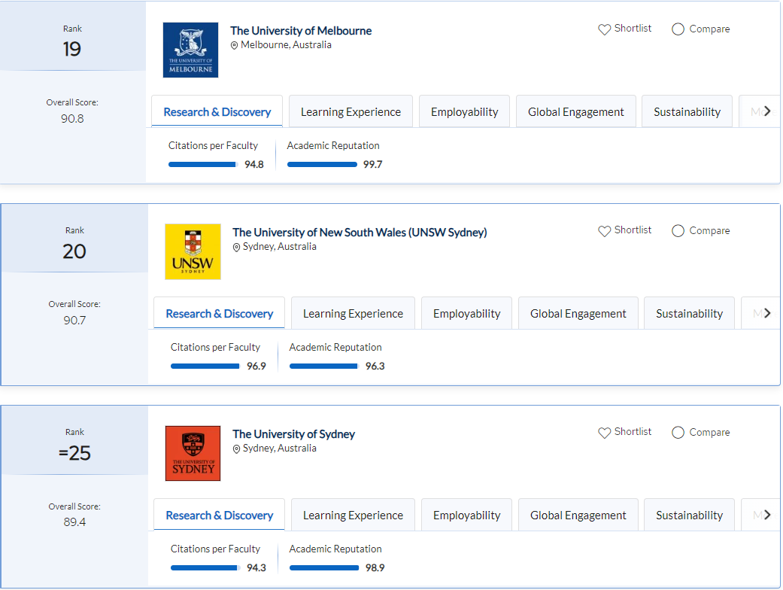The width and height of the screenshot is (783, 590).
Task: Click the UNSW Sydney yellow logo
Action: [x=193, y=252]
